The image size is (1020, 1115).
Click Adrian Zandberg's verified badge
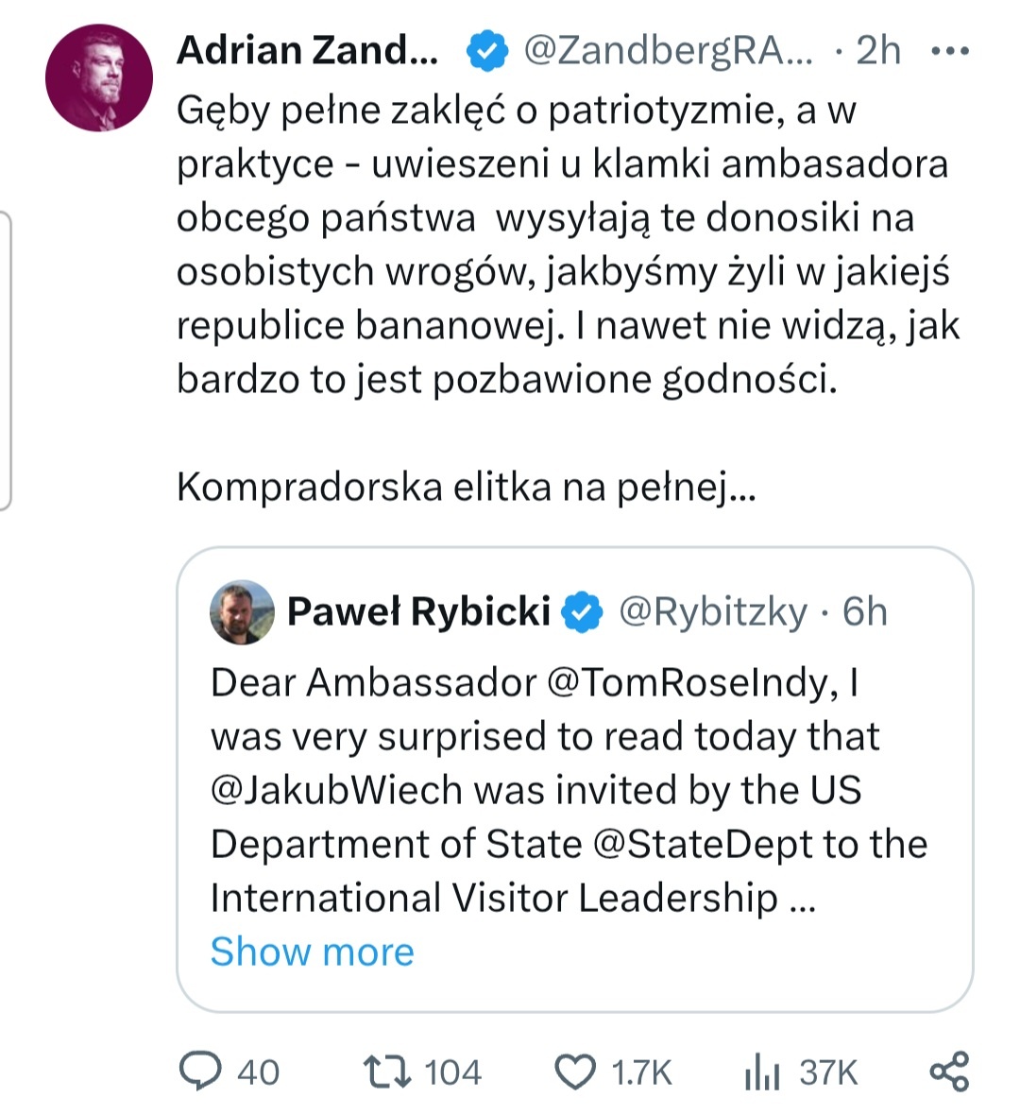(x=487, y=51)
